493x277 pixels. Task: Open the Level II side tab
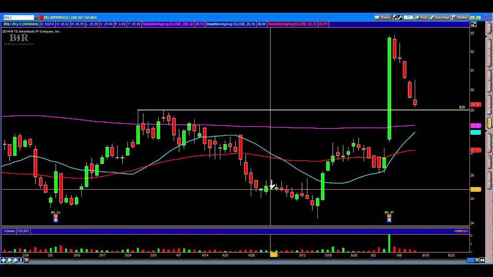coord(489,162)
